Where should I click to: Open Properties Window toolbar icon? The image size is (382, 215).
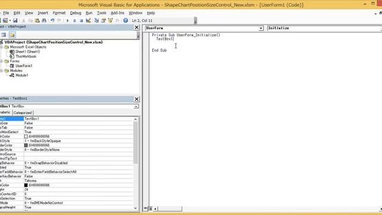tap(103, 21)
